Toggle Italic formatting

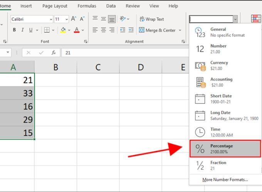[22, 30]
